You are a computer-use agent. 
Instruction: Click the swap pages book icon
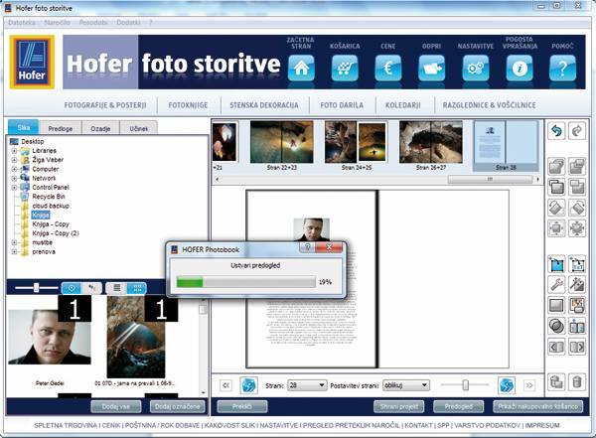click(x=577, y=326)
